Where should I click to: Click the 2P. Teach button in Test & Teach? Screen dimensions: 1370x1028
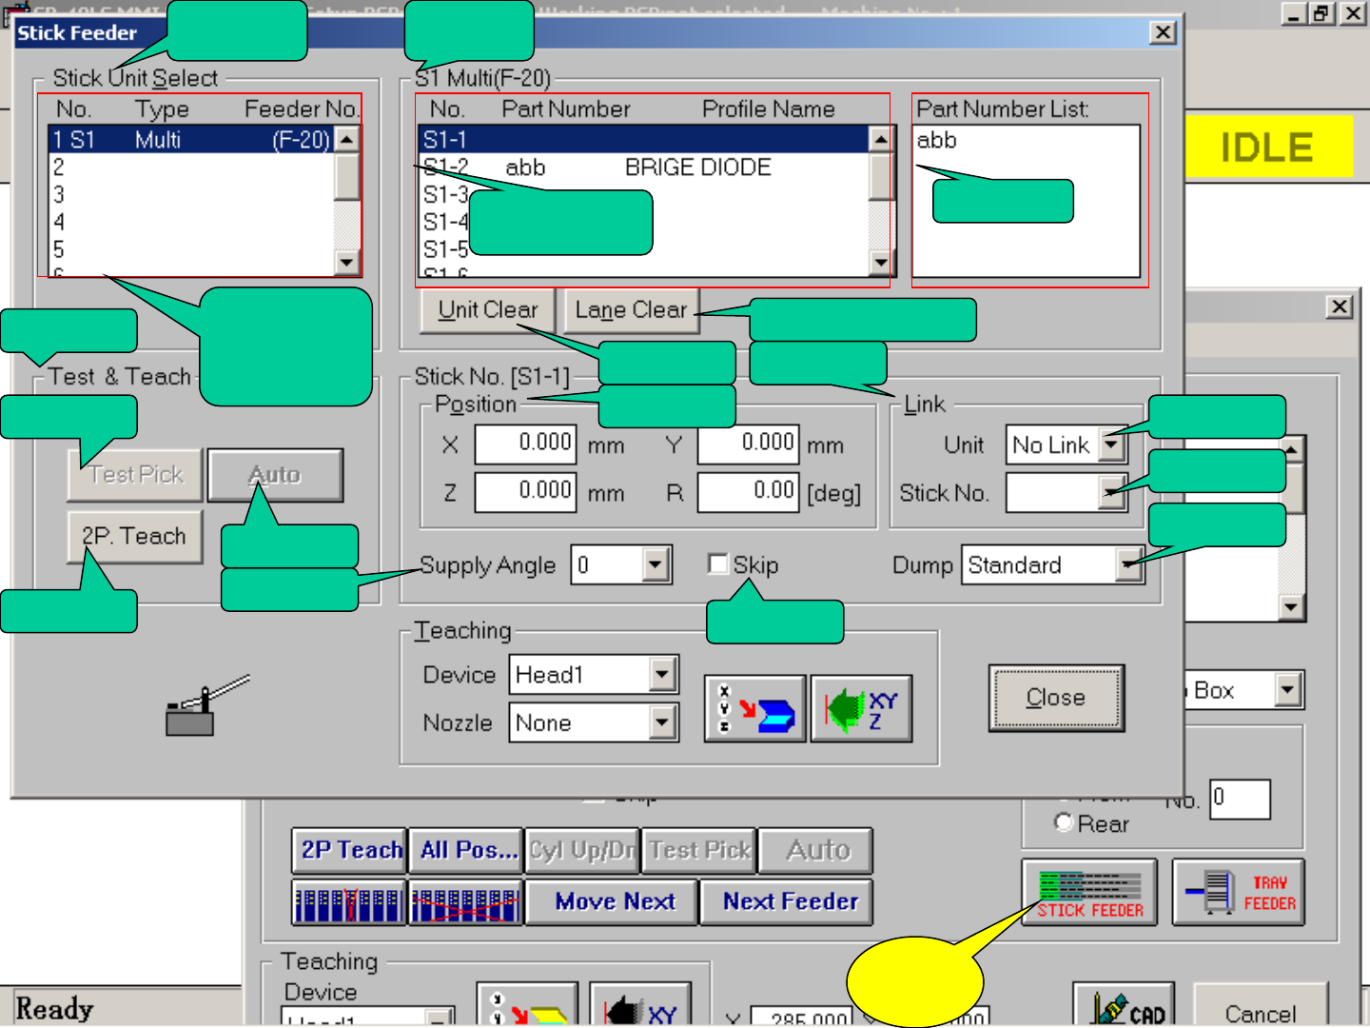click(x=134, y=537)
